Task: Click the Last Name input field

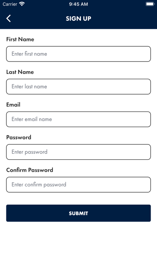Action: coord(78,86)
